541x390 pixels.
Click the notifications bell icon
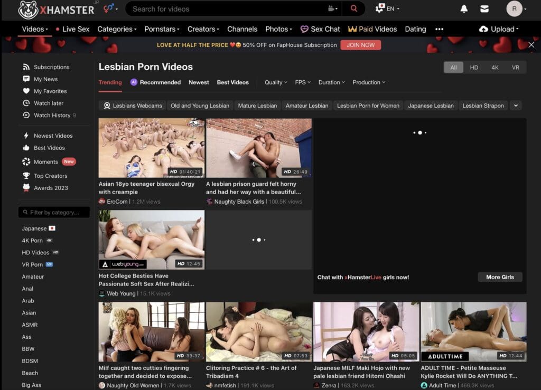pos(464,9)
